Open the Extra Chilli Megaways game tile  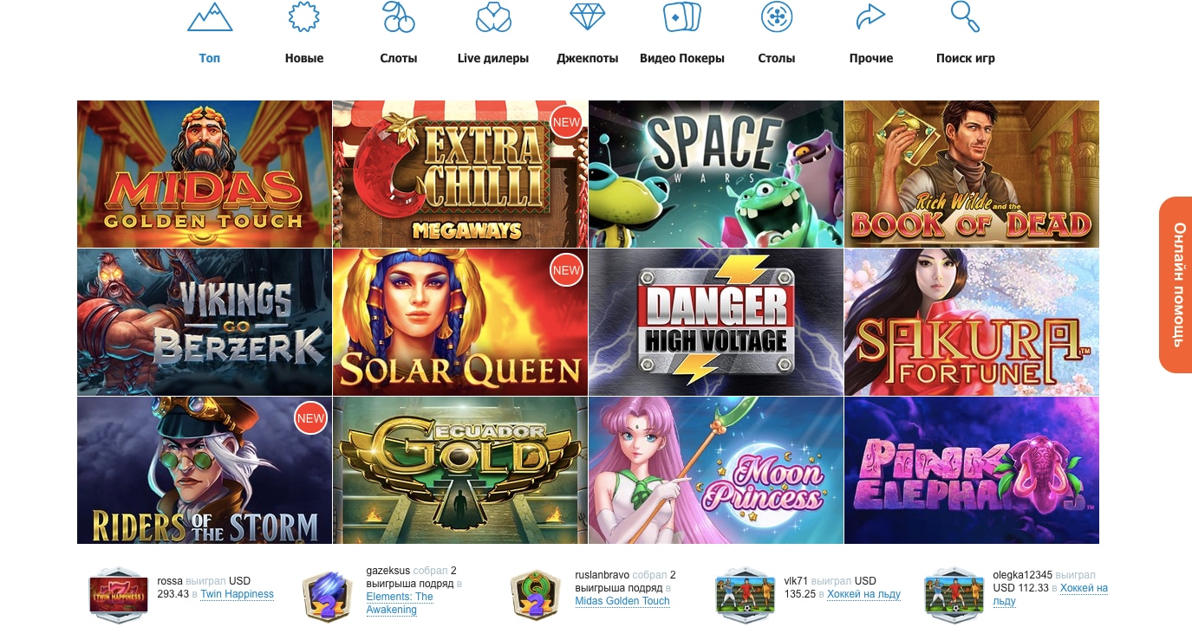[x=460, y=174]
